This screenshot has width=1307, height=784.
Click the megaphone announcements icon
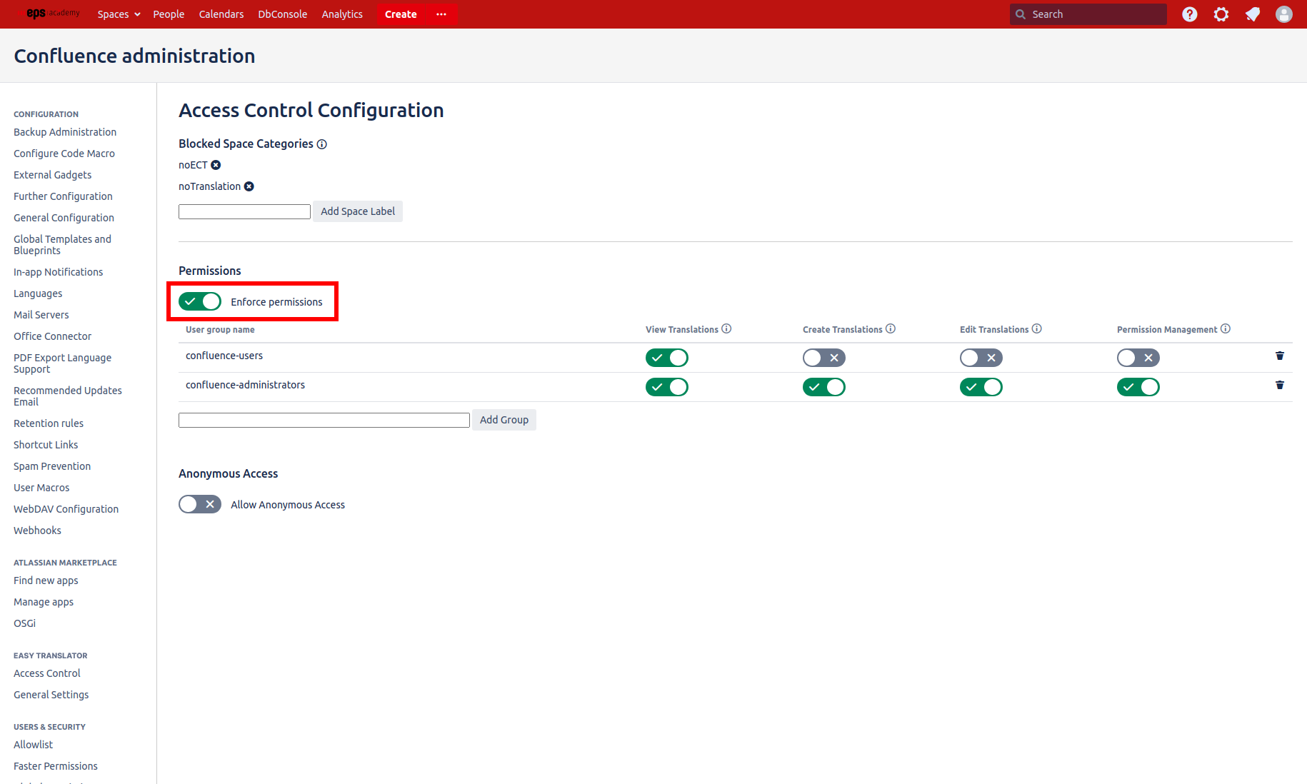pos(1252,14)
